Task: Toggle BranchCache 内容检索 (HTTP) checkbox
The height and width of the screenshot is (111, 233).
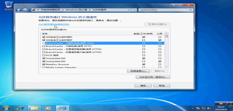Action: pos(44,46)
